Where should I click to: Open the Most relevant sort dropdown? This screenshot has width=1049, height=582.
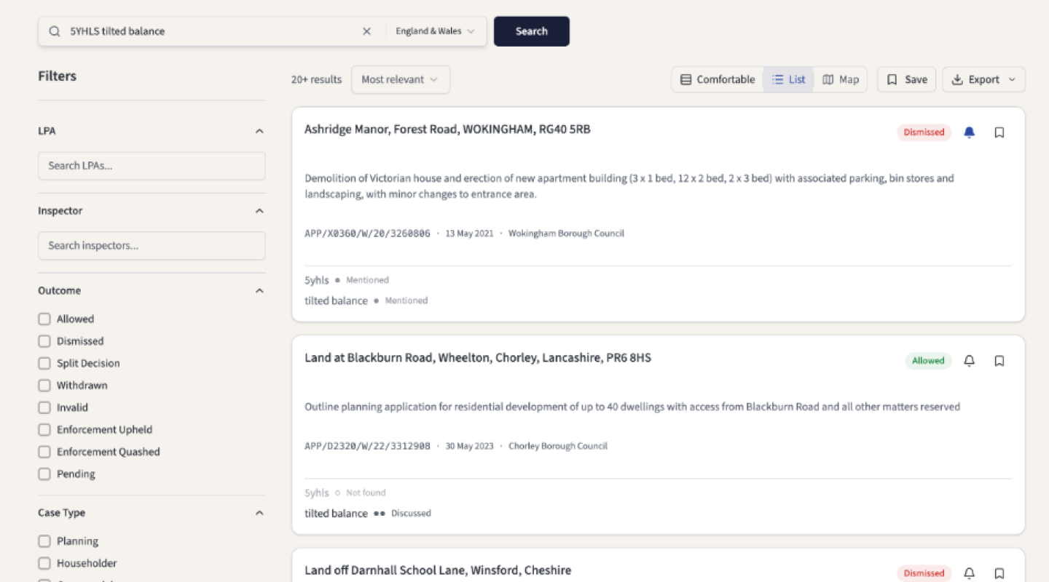[400, 79]
